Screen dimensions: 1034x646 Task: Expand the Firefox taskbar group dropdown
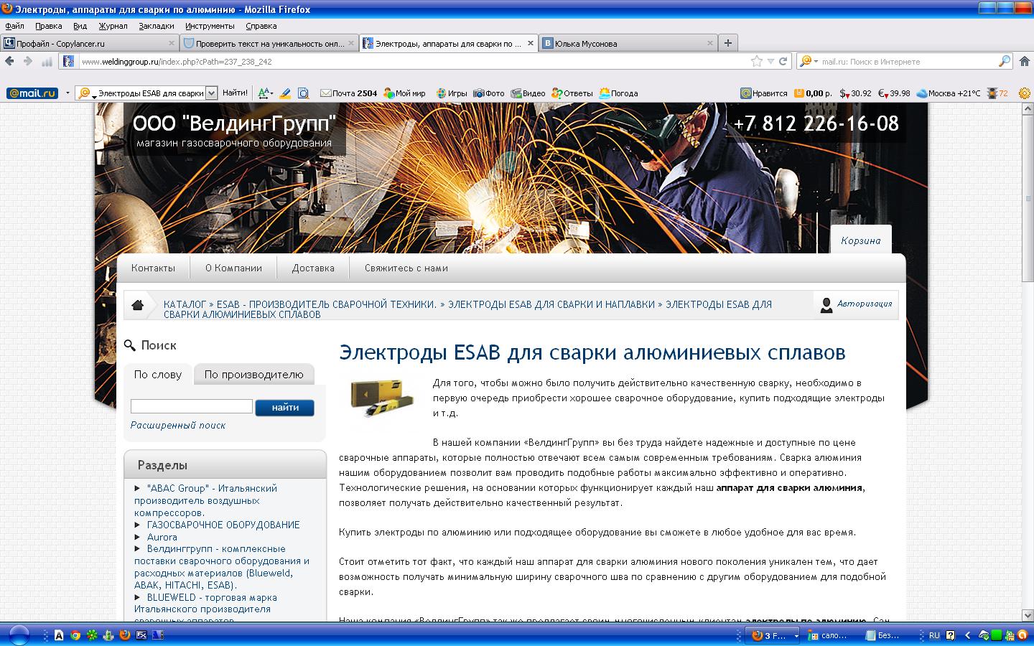coord(795,635)
